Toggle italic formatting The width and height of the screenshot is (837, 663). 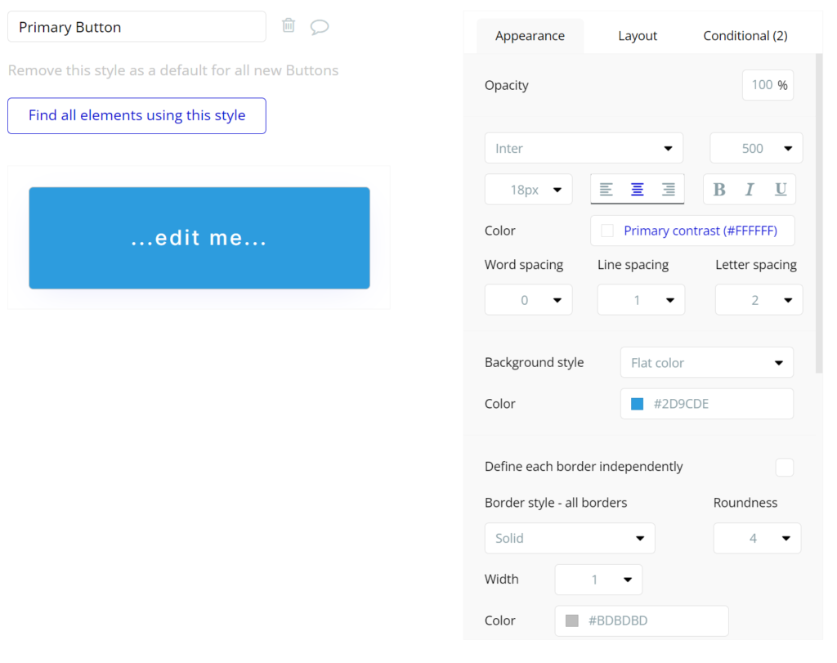tap(750, 189)
